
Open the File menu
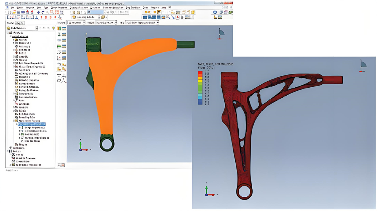point(12,7)
